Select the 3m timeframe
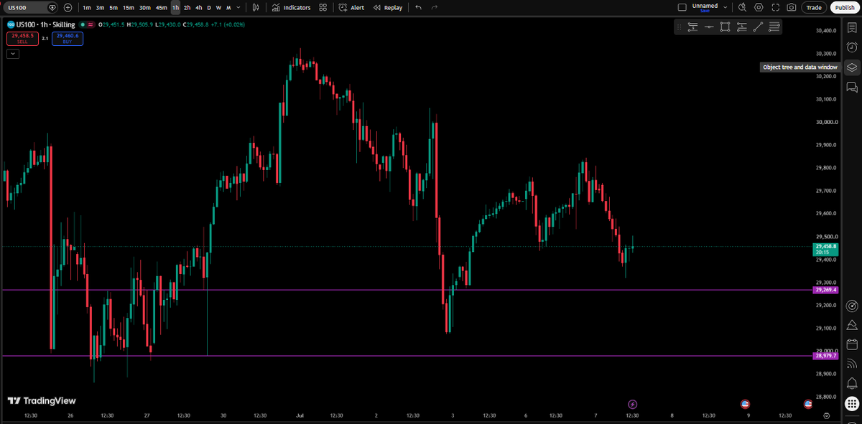The image size is (862, 424). point(100,7)
